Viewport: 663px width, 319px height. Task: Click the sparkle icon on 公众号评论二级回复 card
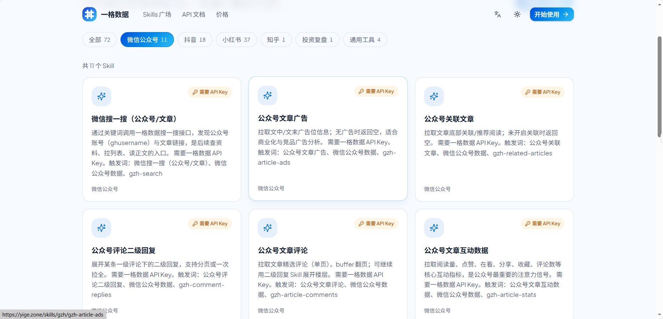point(101,228)
